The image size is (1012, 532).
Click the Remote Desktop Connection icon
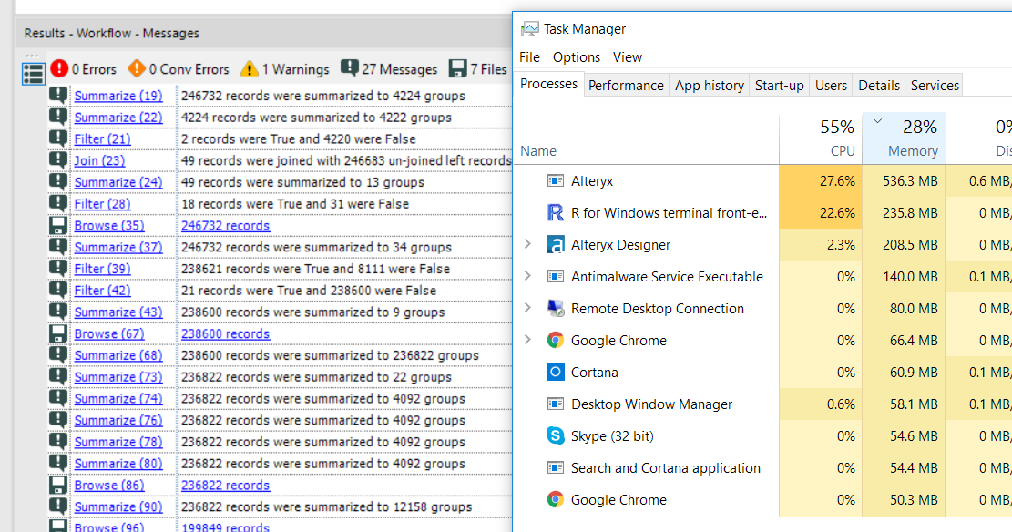(556, 308)
